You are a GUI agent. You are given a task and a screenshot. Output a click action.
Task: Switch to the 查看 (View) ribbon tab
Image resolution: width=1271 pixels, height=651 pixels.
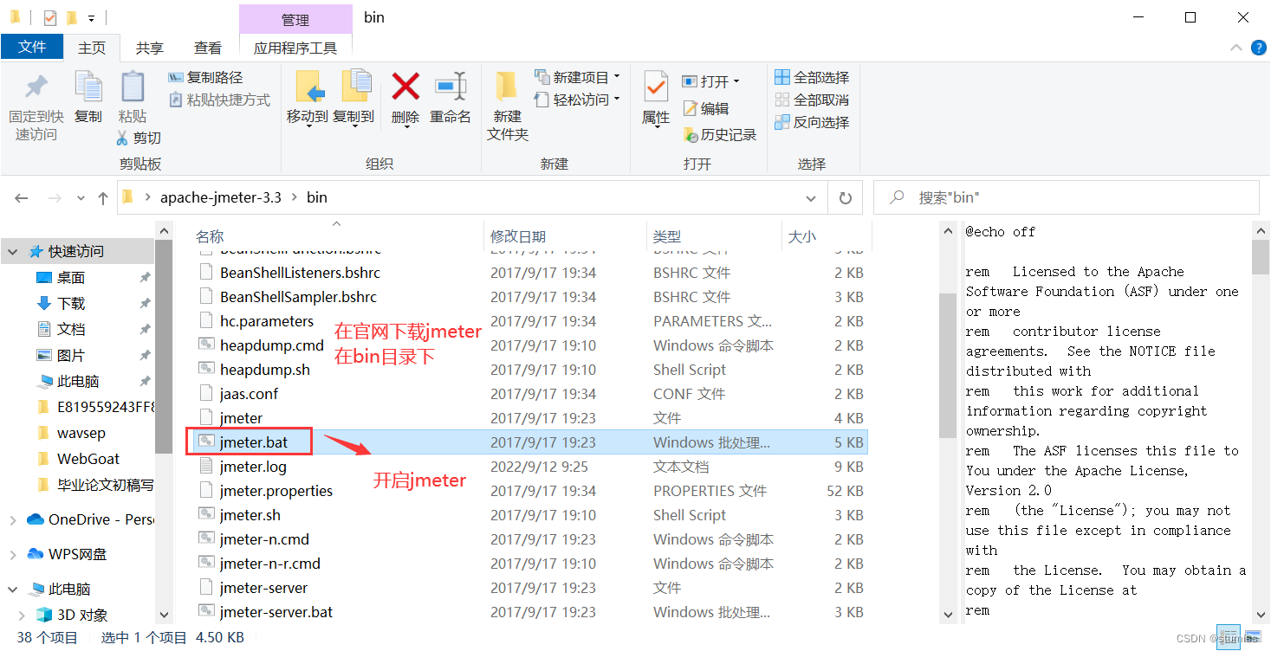(x=208, y=48)
